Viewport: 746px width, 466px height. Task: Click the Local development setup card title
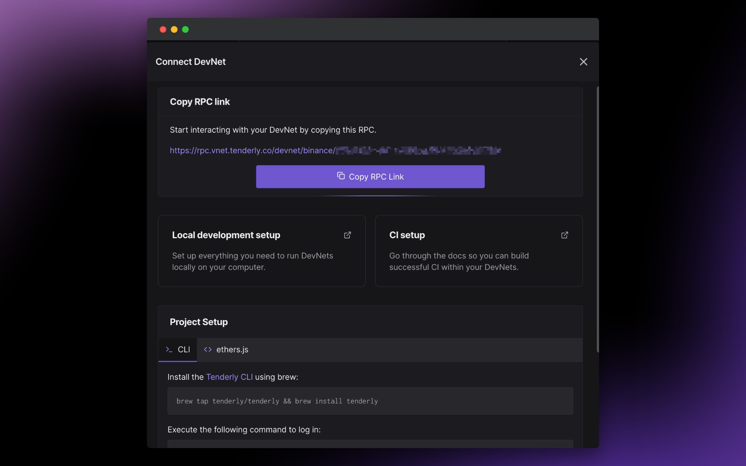click(226, 235)
